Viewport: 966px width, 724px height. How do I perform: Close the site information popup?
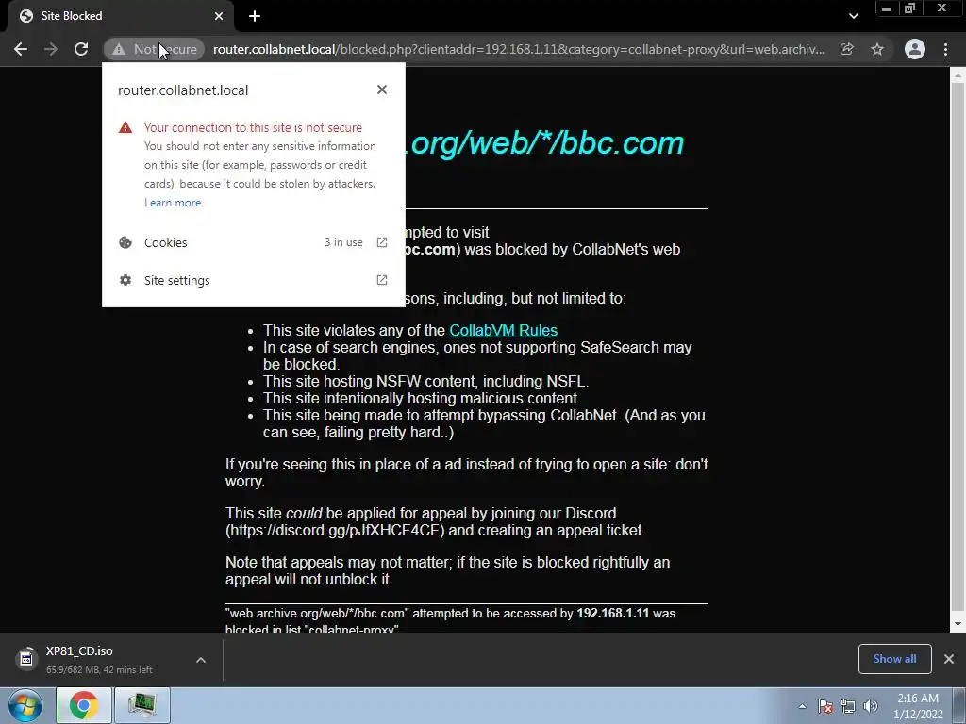point(382,90)
